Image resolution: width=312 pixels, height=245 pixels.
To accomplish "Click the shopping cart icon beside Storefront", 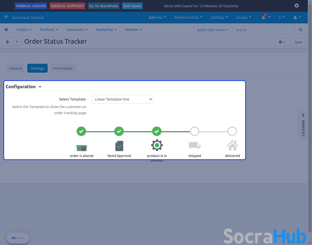I will [6, 17].
